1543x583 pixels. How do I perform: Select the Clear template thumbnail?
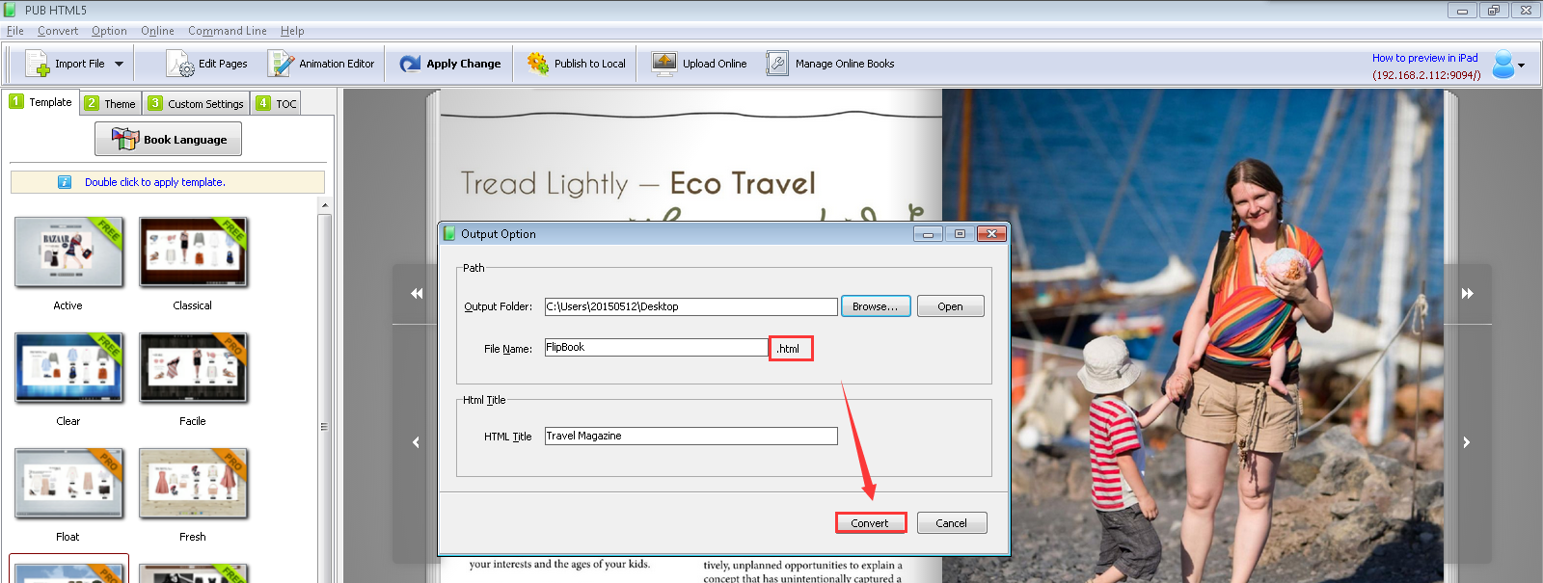(68, 367)
